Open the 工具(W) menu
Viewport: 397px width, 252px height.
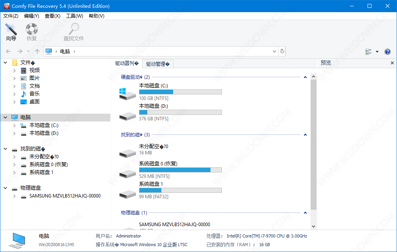[x=75, y=16]
